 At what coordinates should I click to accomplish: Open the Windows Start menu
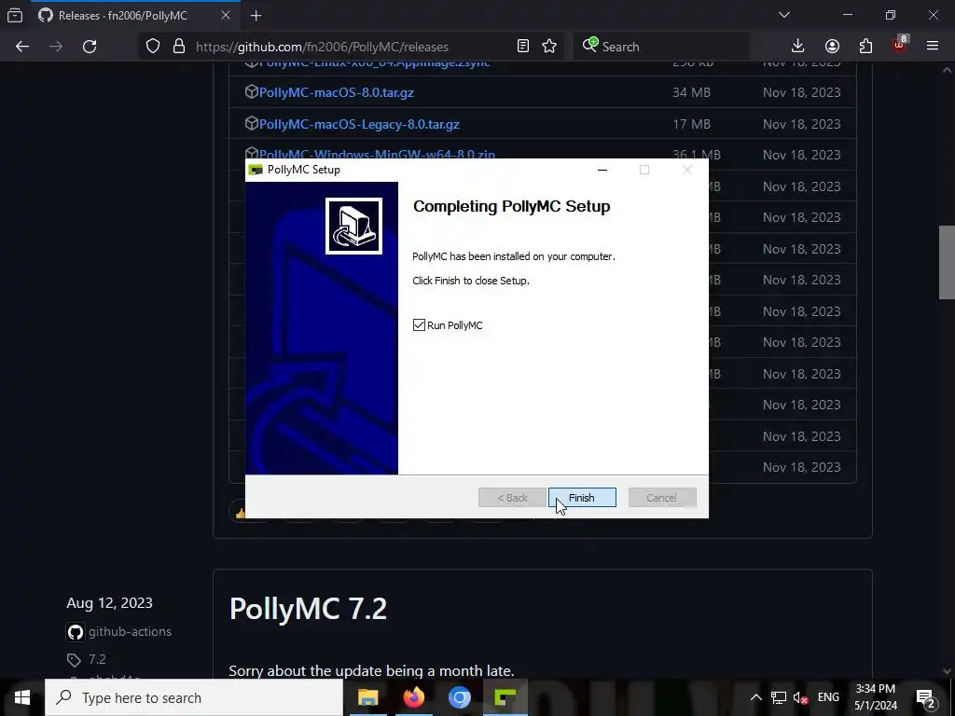(22, 697)
